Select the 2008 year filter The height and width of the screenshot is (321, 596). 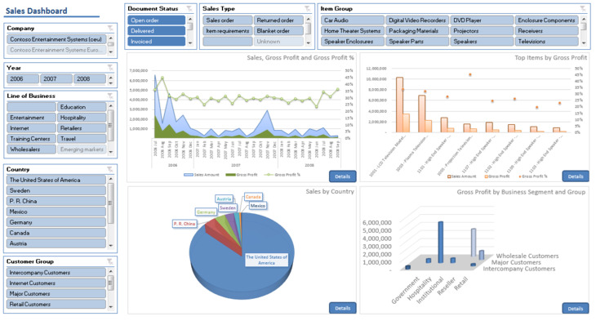(90, 78)
